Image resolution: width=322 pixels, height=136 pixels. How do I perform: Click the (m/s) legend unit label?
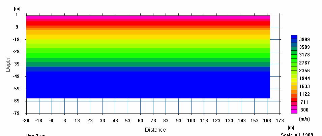(x=304, y=119)
